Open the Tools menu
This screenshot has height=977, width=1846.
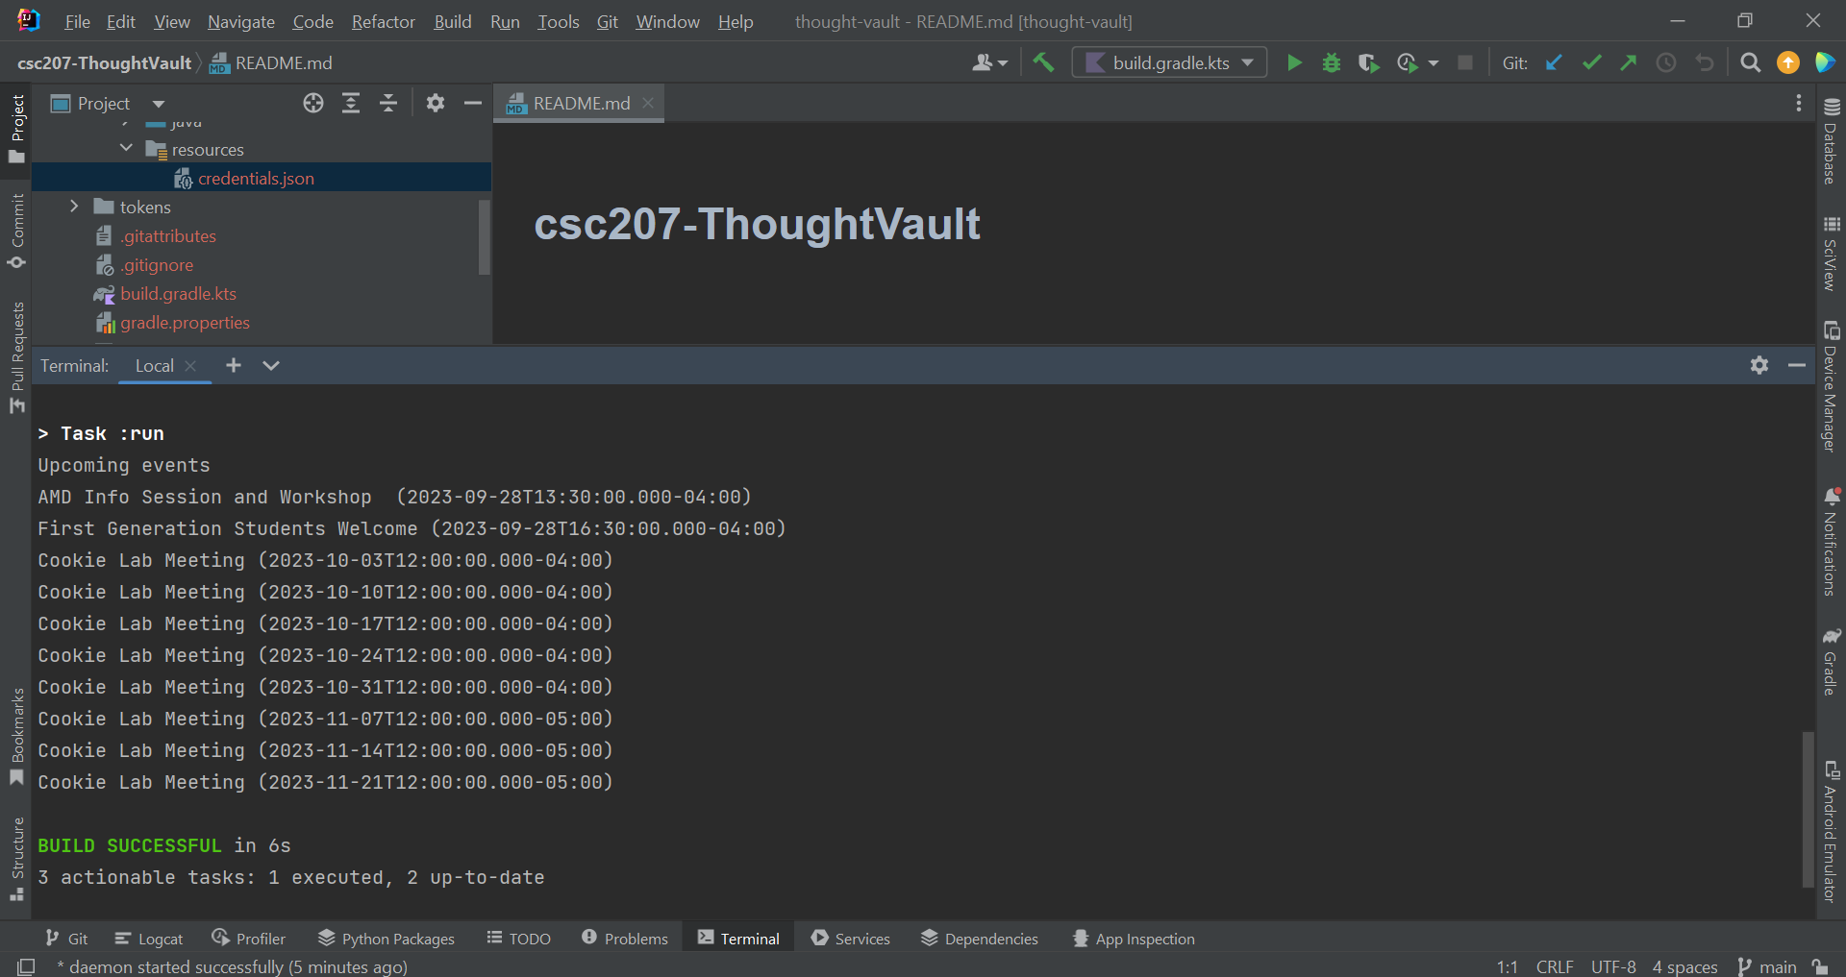pyautogui.click(x=559, y=21)
